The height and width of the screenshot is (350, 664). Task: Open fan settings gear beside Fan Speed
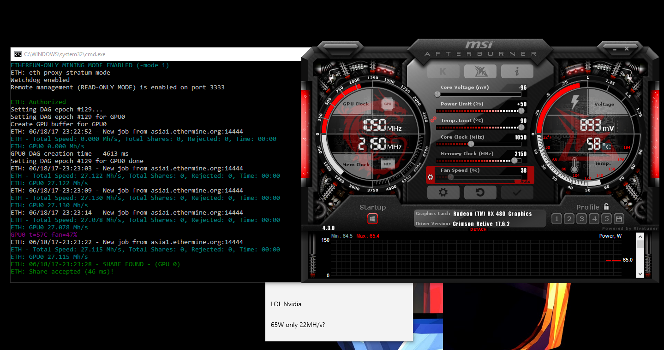pos(431,177)
